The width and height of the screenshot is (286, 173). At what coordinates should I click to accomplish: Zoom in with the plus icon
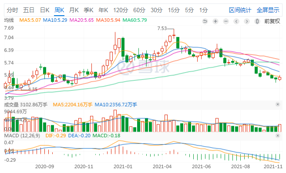point(215,21)
